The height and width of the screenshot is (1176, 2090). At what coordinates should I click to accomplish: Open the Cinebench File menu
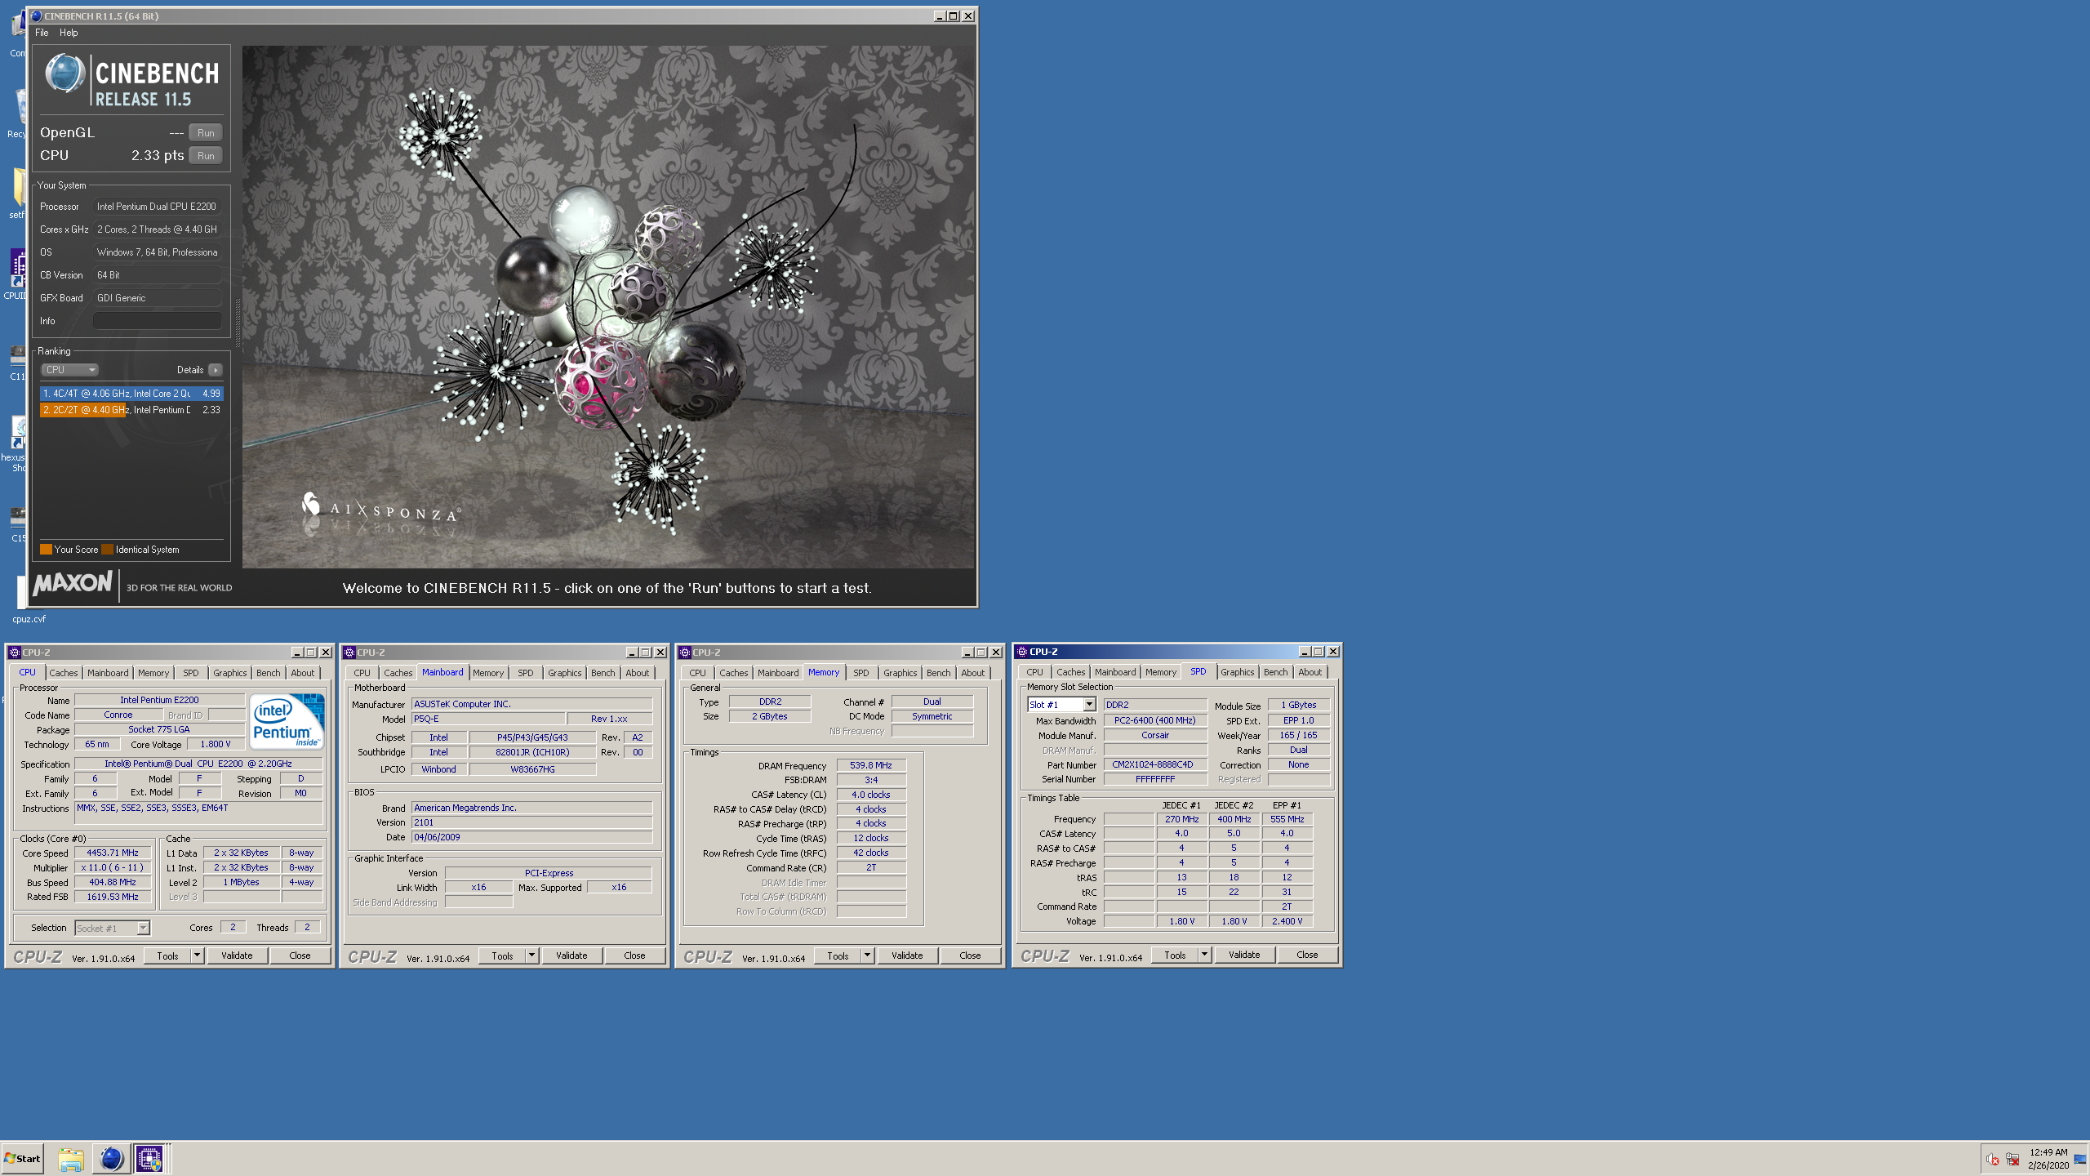42,33
